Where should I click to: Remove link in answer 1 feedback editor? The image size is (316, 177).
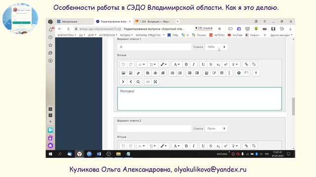[x=254, y=64]
